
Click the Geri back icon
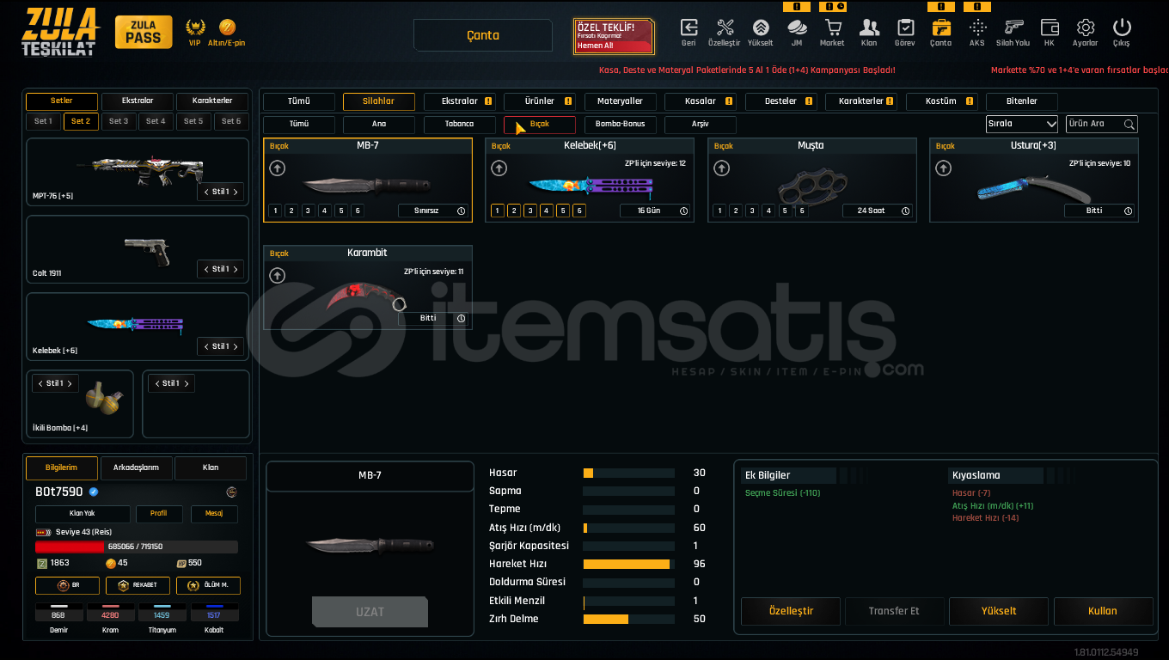(689, 27)
